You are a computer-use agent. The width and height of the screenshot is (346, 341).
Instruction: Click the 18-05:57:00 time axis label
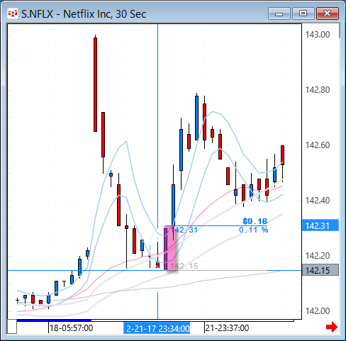tap(71, 328)
